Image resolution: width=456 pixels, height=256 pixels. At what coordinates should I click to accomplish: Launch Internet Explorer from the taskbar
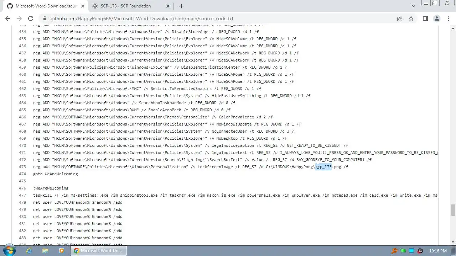[29, 251]
